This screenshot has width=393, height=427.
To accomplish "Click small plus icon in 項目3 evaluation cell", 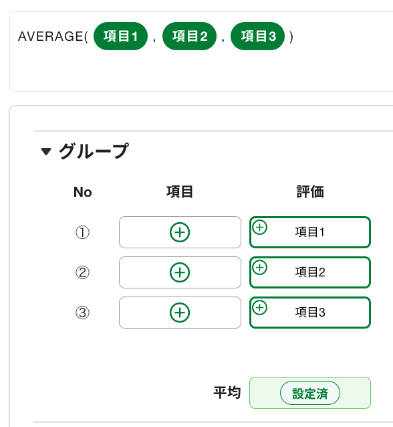I will (x=260, y=307).
